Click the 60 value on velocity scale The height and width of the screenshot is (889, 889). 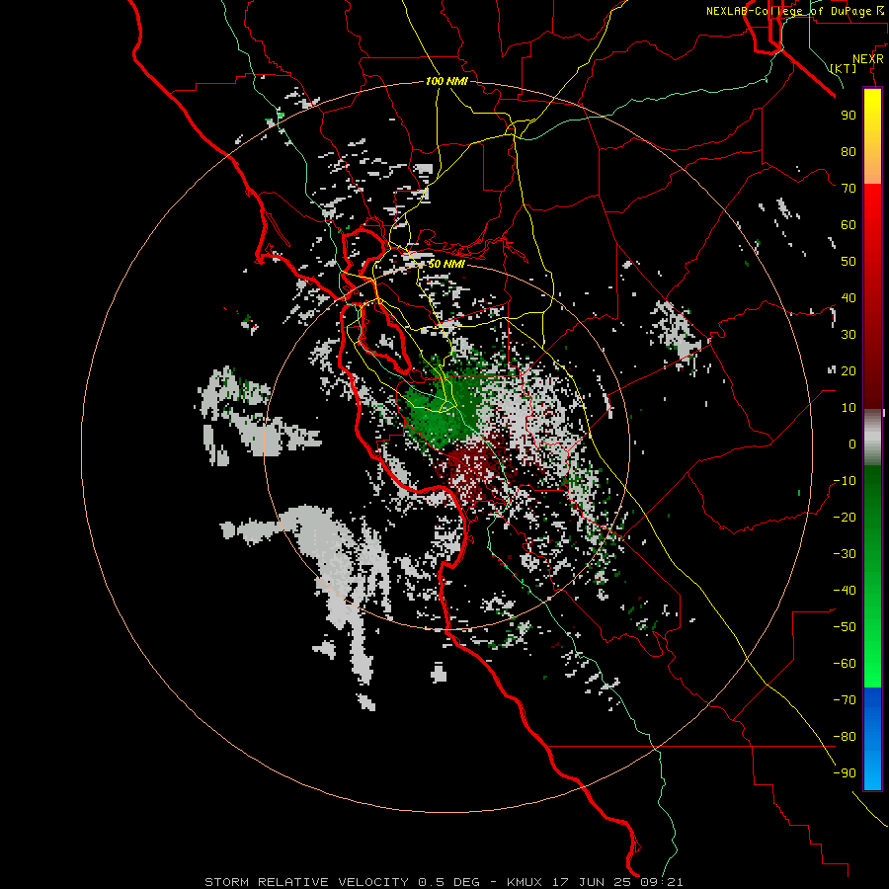(849, 224)
